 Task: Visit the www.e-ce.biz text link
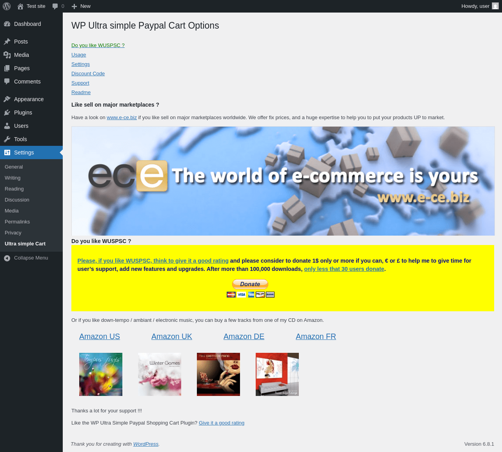click(122, 118)
